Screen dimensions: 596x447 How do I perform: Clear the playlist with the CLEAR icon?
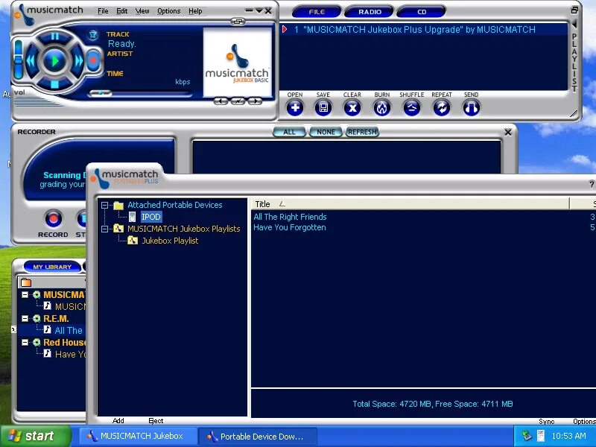coord(352,108)
